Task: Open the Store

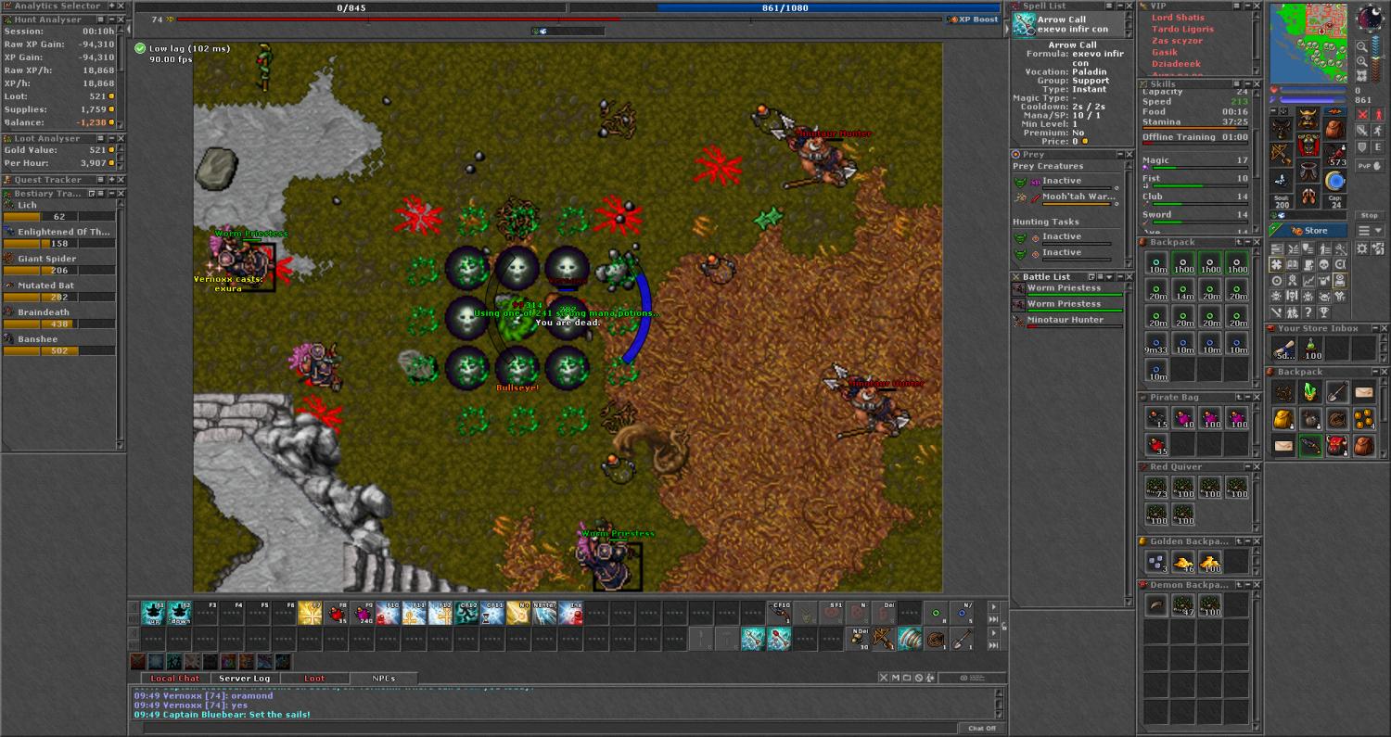Action: pos(1308,231)
